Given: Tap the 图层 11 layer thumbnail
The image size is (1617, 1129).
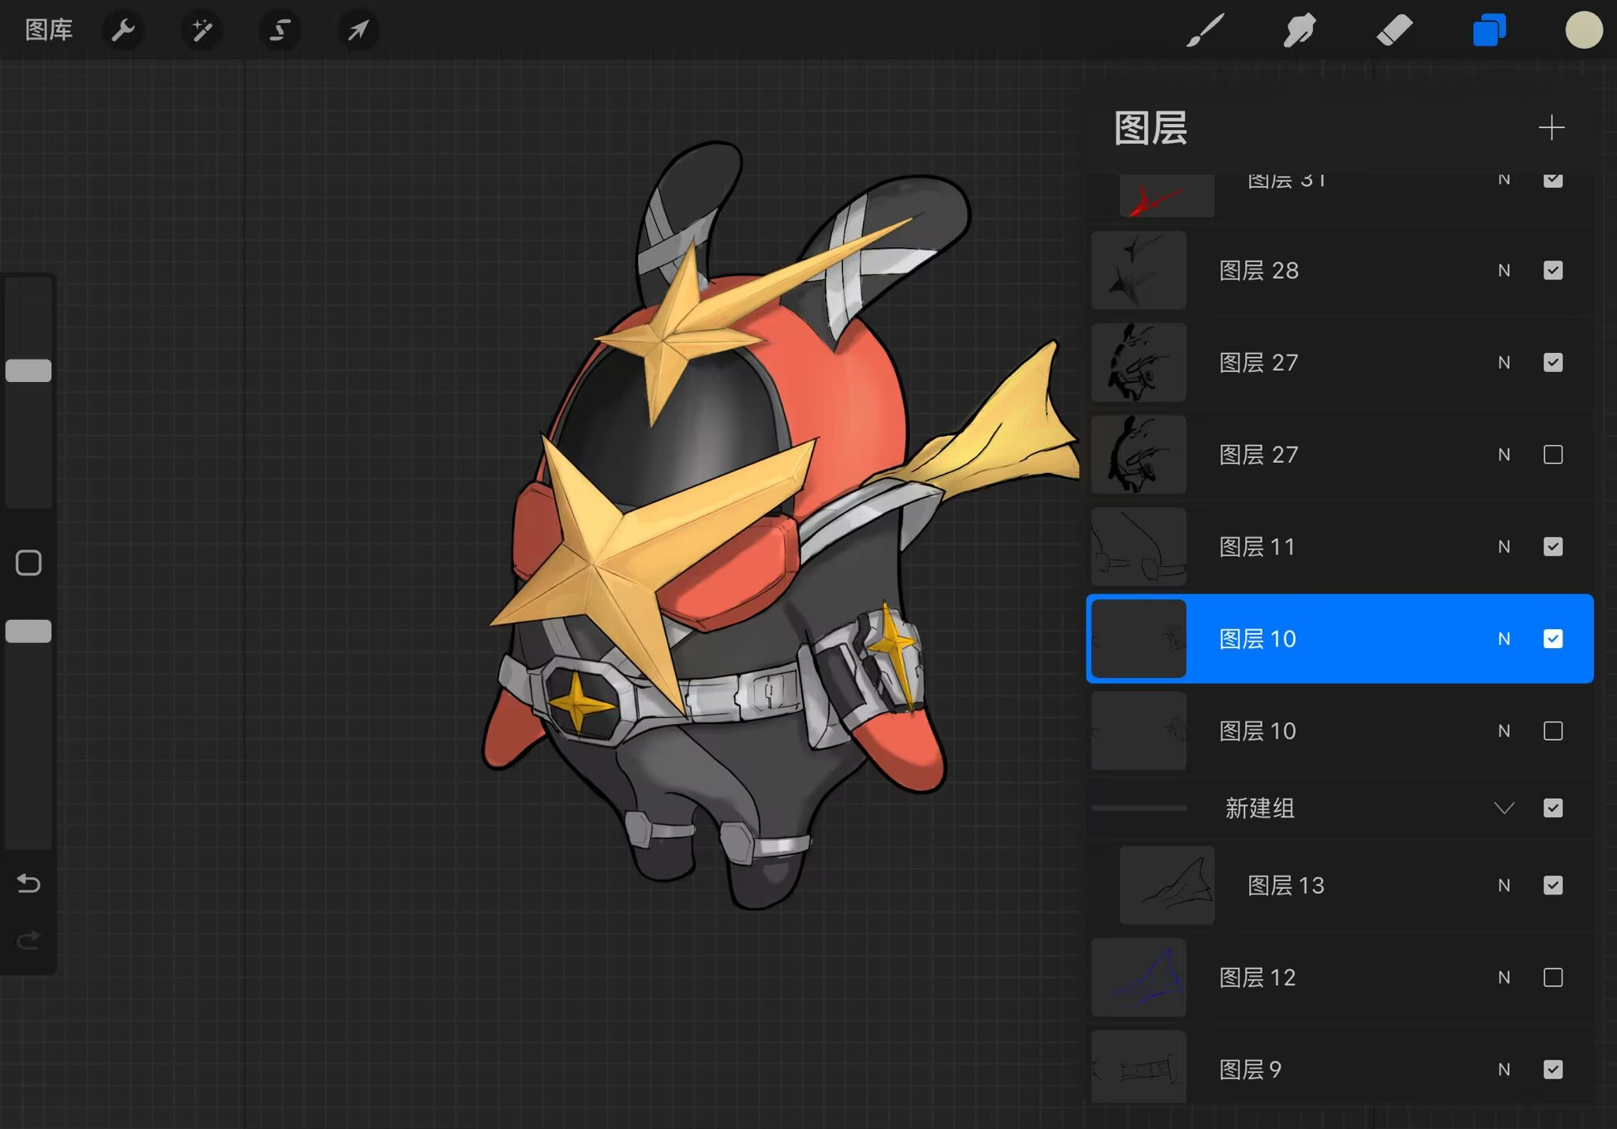Looking at the screenshot, I should [1139, 547].
